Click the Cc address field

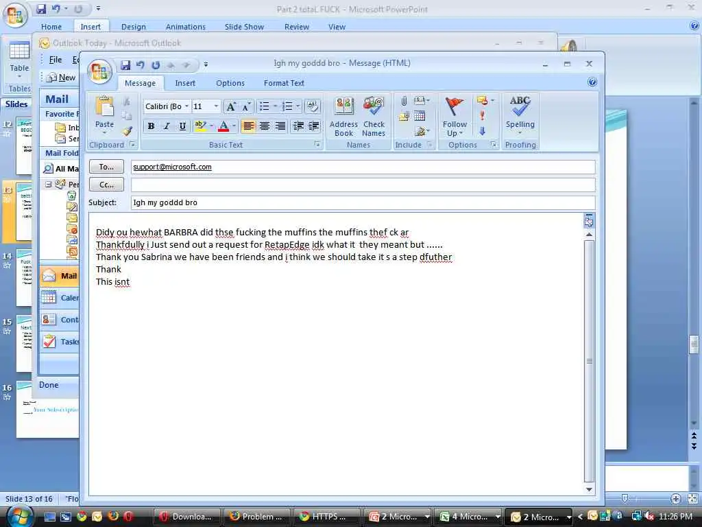click(x=363, y=185)
